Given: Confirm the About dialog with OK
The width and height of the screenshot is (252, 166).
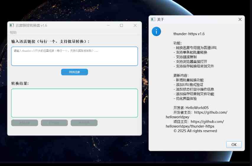Looking at the screenshot, I should click(234, 144).
